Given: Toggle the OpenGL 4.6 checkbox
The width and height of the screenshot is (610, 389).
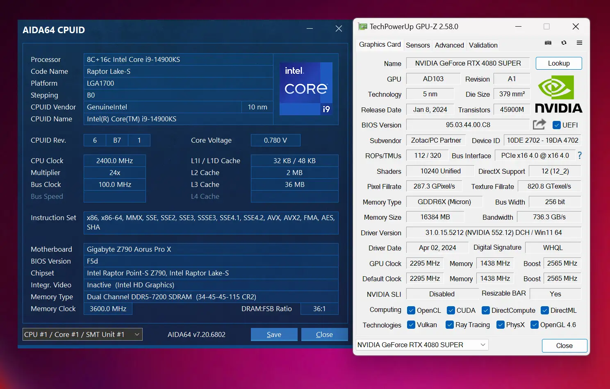Looking at the screenshot, I should click(x=534, y=325).
